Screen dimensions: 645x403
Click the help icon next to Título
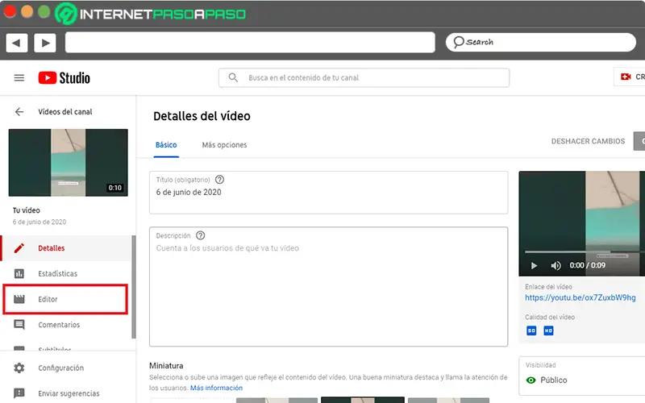click(219, 180)
